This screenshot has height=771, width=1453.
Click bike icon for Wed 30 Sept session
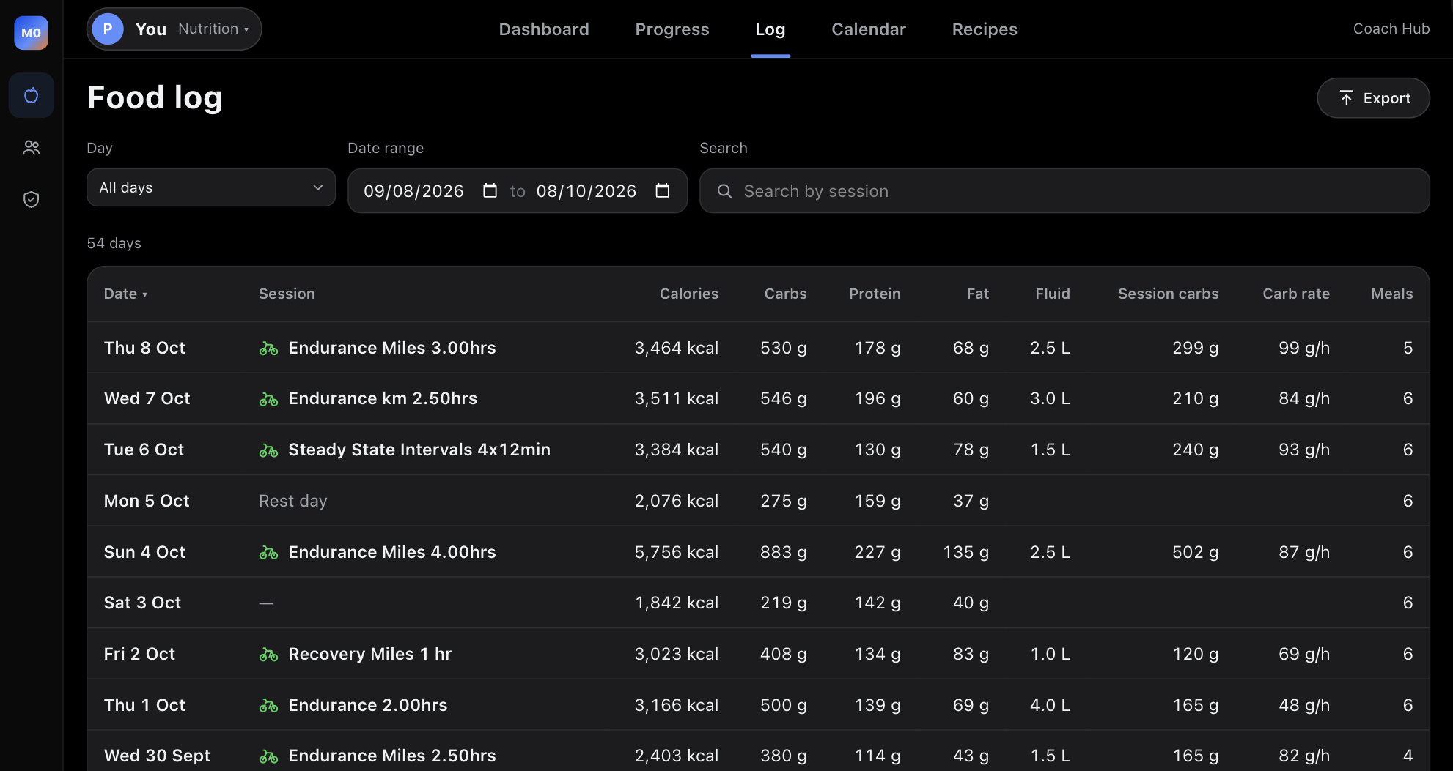coord(268,756)
